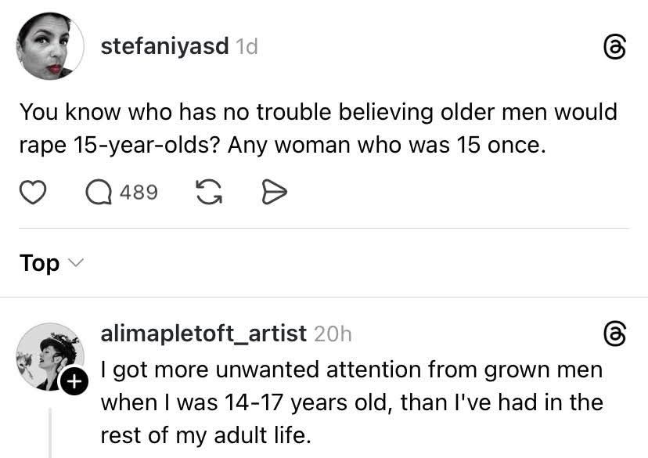Screen dimensions: 648x458
Task: Open the Top sort dropdown
Action: click(x=50, y=263)
